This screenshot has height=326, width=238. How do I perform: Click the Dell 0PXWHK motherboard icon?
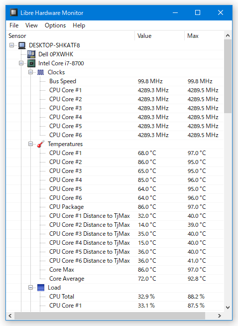31,54
